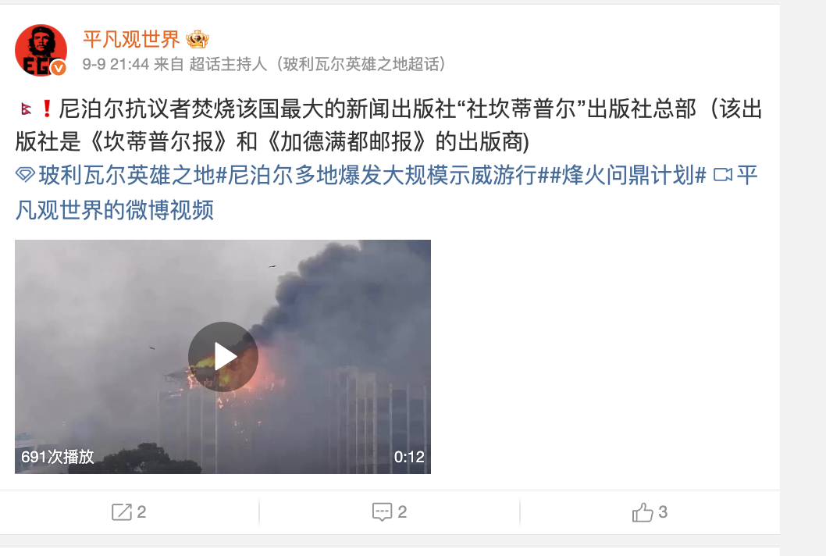Click the 0:12 video duration label
The height and width of the screenshot is (556, 826).
[409, 456]
